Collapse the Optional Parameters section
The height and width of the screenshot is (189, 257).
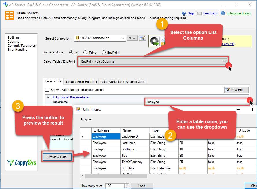[x=48, y=97]
